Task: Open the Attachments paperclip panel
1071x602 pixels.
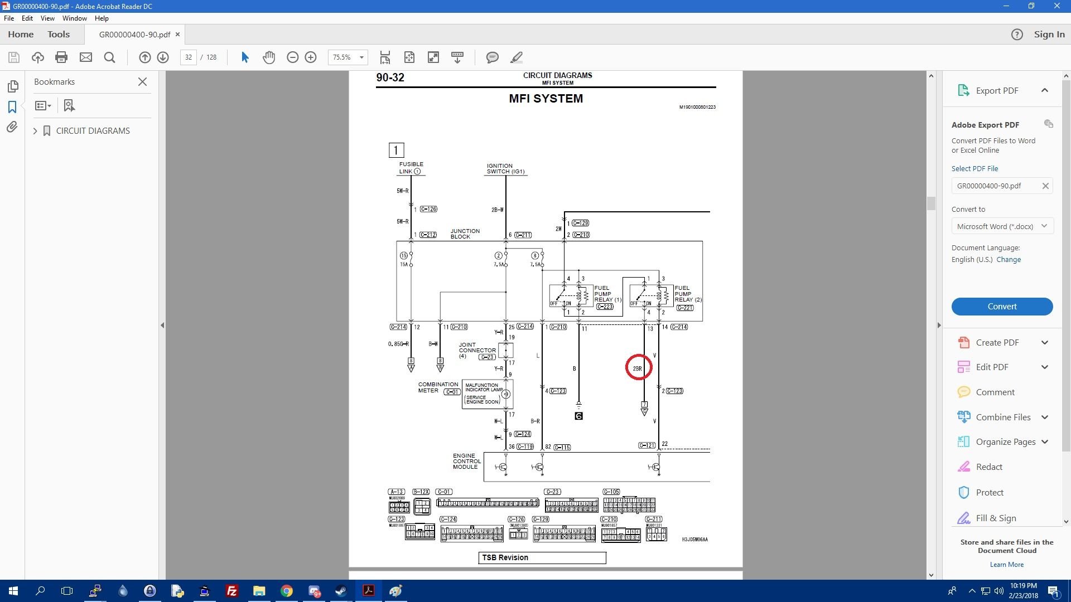Action: click(x=12, y=127)
